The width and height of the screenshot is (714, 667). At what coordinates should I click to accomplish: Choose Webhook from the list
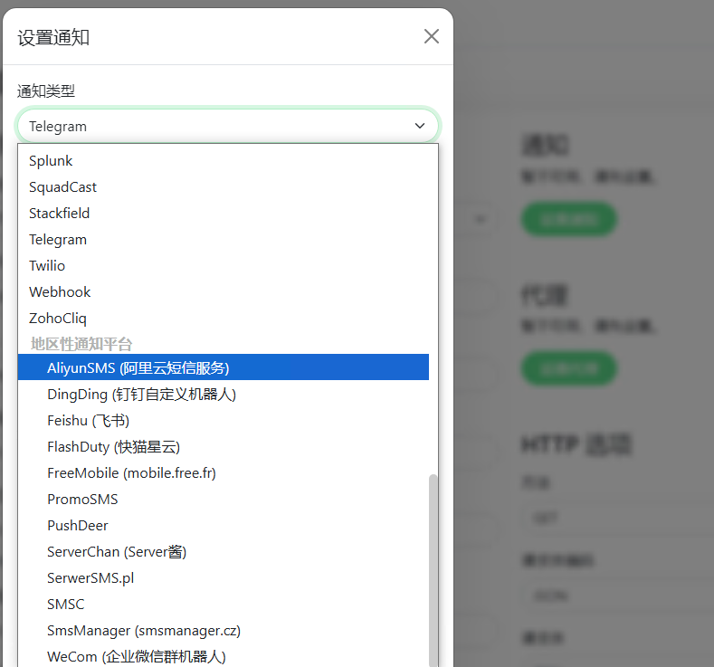click(x=224, y=291)
